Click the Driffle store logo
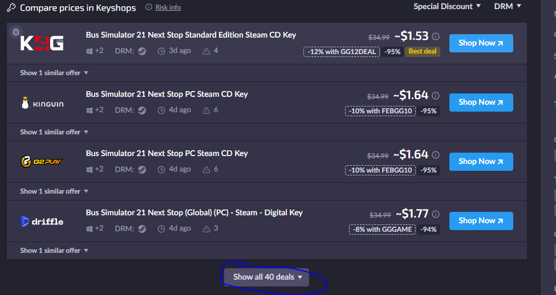 [x=42, y=221]
